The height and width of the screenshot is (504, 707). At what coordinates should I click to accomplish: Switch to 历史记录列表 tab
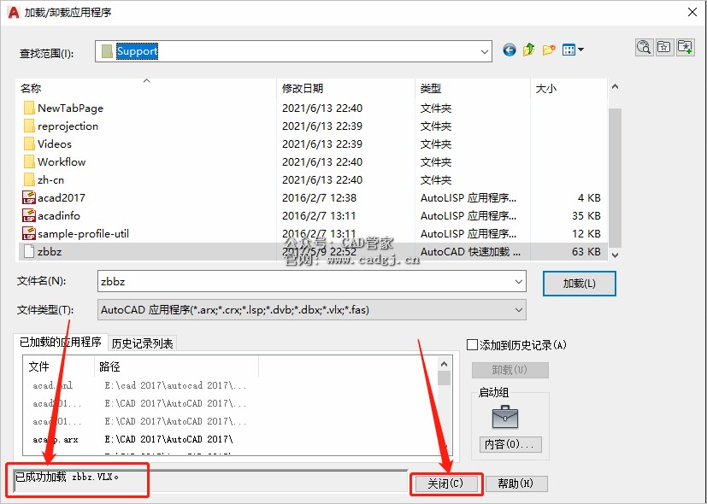(x=143, y=343)
